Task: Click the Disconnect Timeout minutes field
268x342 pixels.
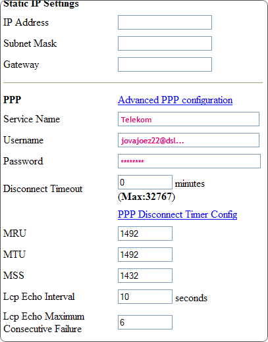Action: pyautogui.click(x=145, y=182)
